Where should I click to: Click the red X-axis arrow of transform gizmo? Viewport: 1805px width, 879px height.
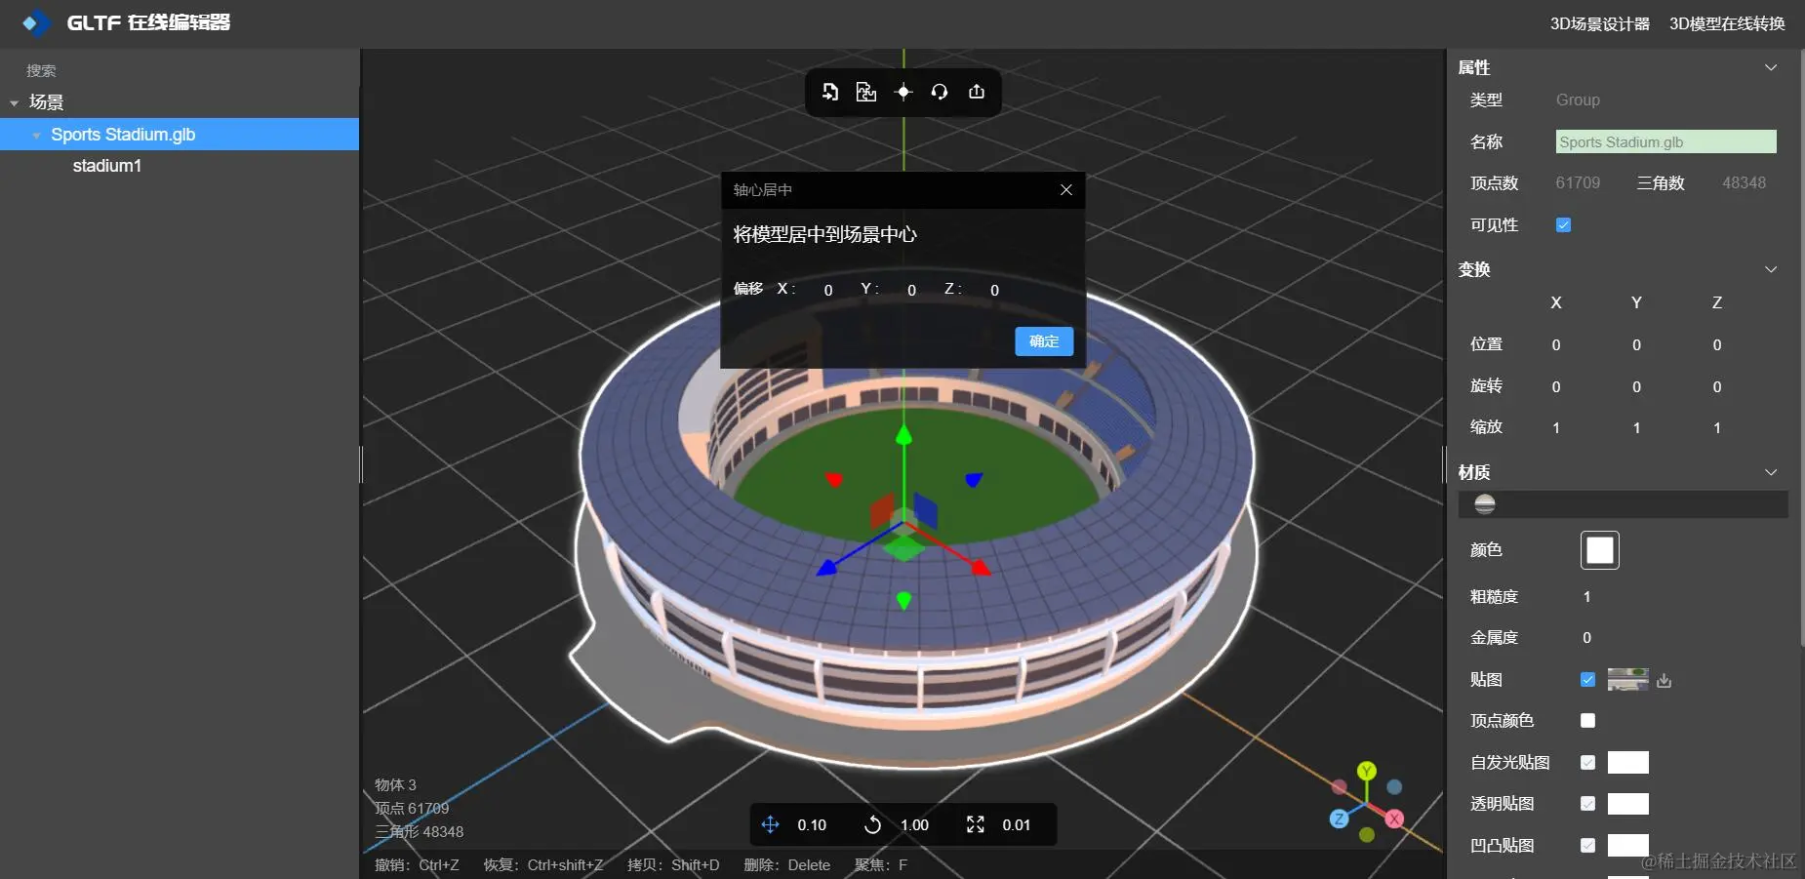(x=981, y=568)
